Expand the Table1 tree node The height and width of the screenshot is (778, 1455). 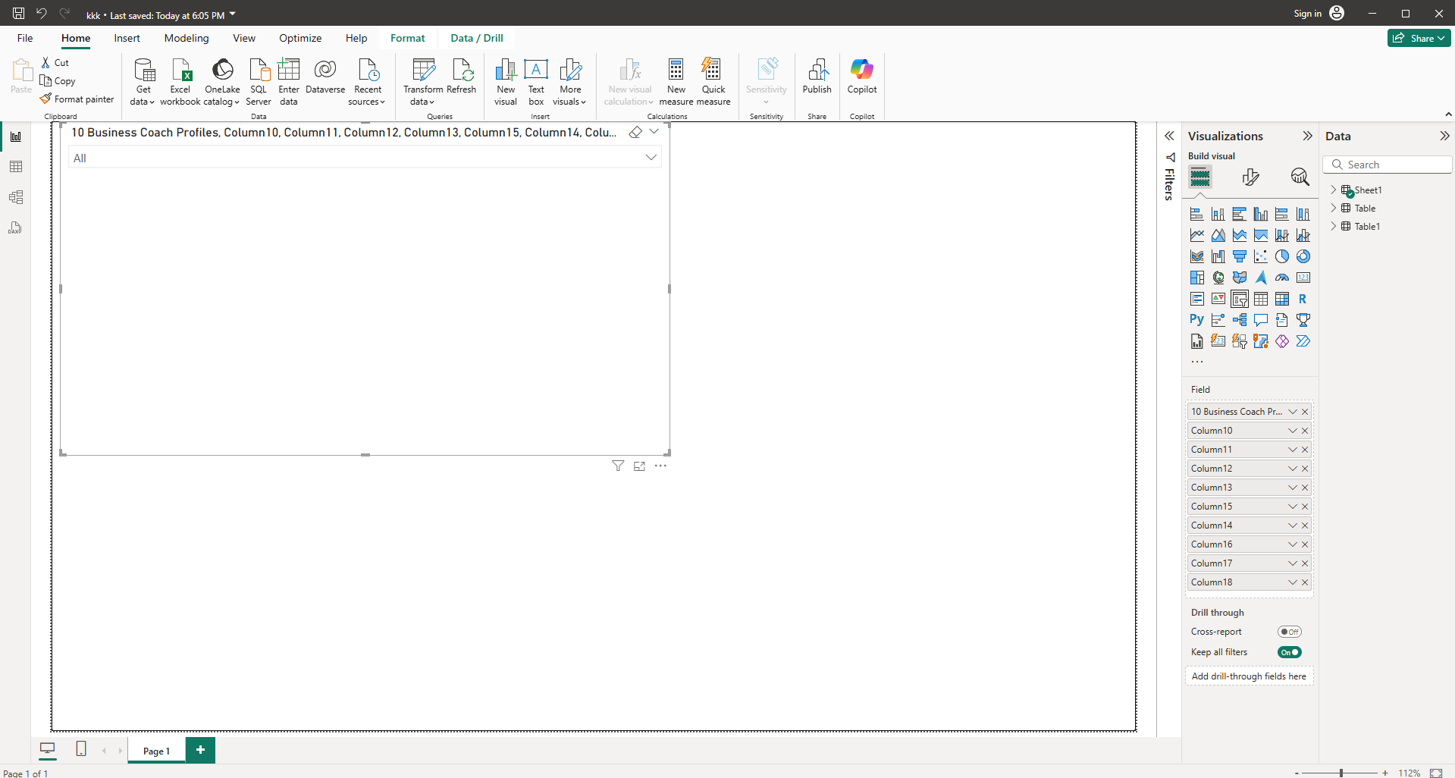click(1334, 227)
